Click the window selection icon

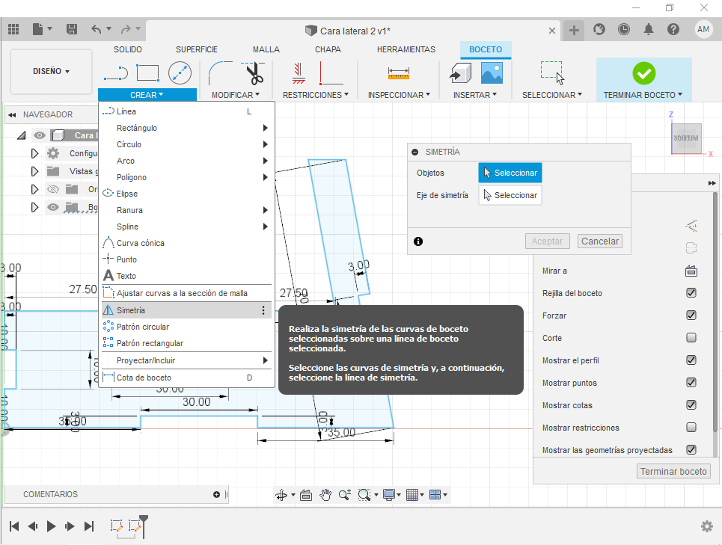(552, 73)
